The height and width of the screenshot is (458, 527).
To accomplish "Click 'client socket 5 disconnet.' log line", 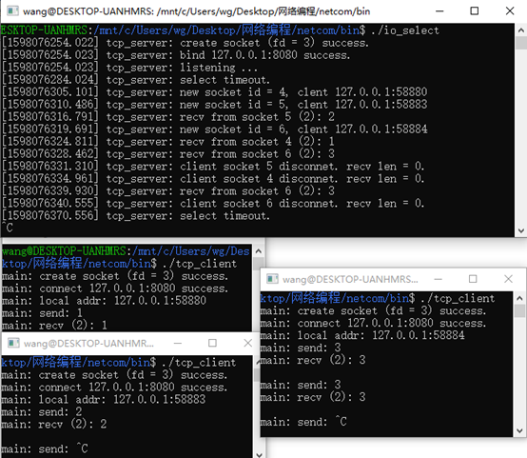I will tap(213, 167).
